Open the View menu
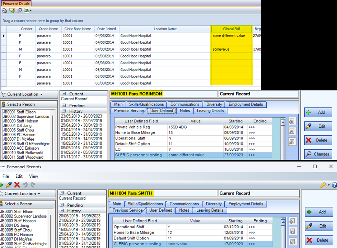Screen dimensions: 337x248 click(x=34, y=176)
